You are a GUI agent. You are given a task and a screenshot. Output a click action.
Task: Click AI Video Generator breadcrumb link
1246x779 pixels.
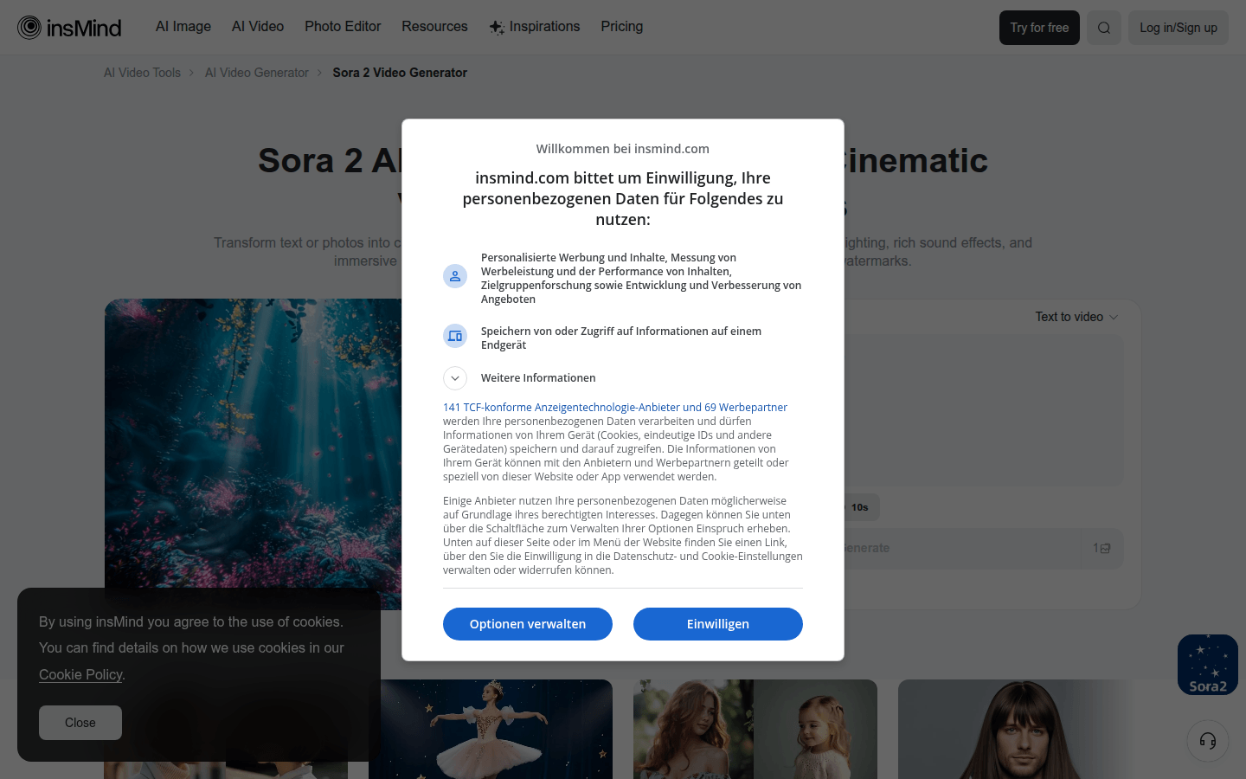(257, 73)
